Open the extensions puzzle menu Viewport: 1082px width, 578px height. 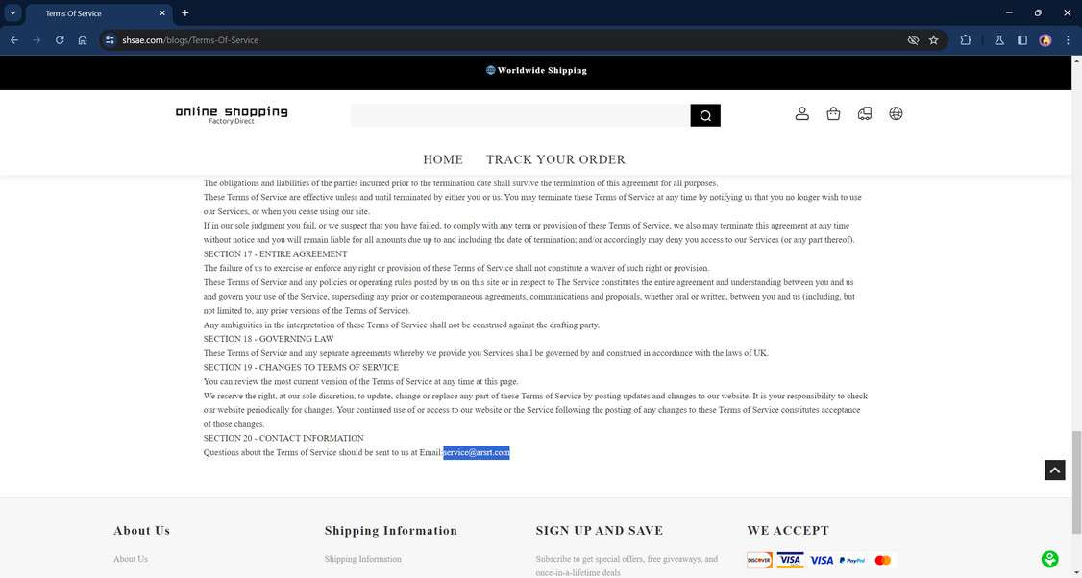tap(966, 40)
